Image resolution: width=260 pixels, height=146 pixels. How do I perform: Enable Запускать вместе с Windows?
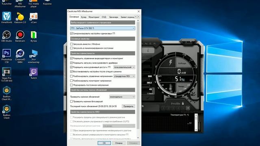(x=71, y=44)
